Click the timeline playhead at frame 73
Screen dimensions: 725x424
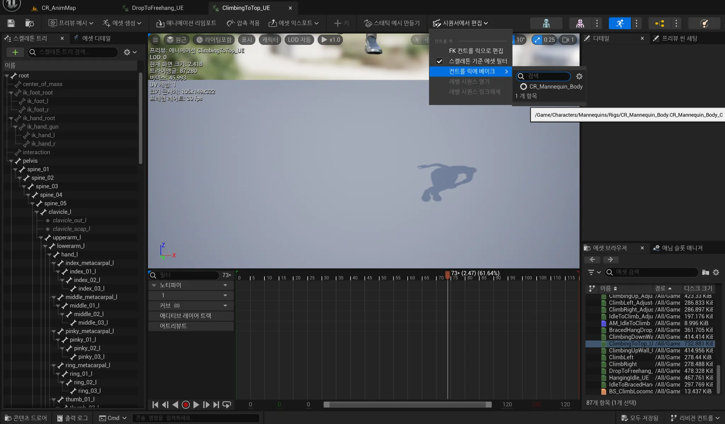(x=447, y=275)
